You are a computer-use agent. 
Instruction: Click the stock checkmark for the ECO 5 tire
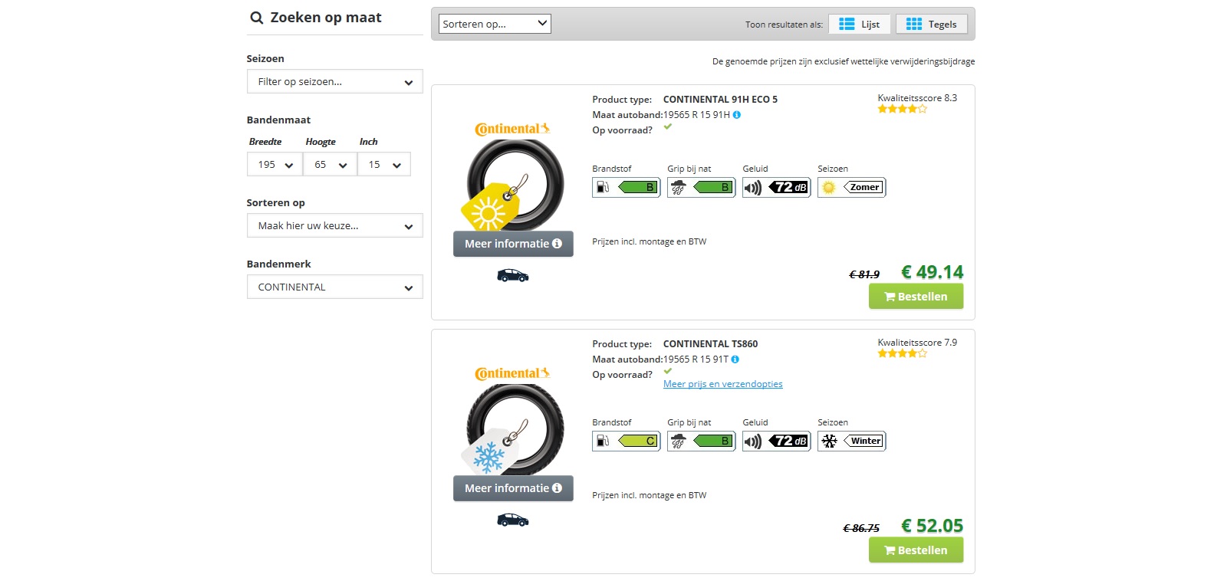[x=668, y=127]
